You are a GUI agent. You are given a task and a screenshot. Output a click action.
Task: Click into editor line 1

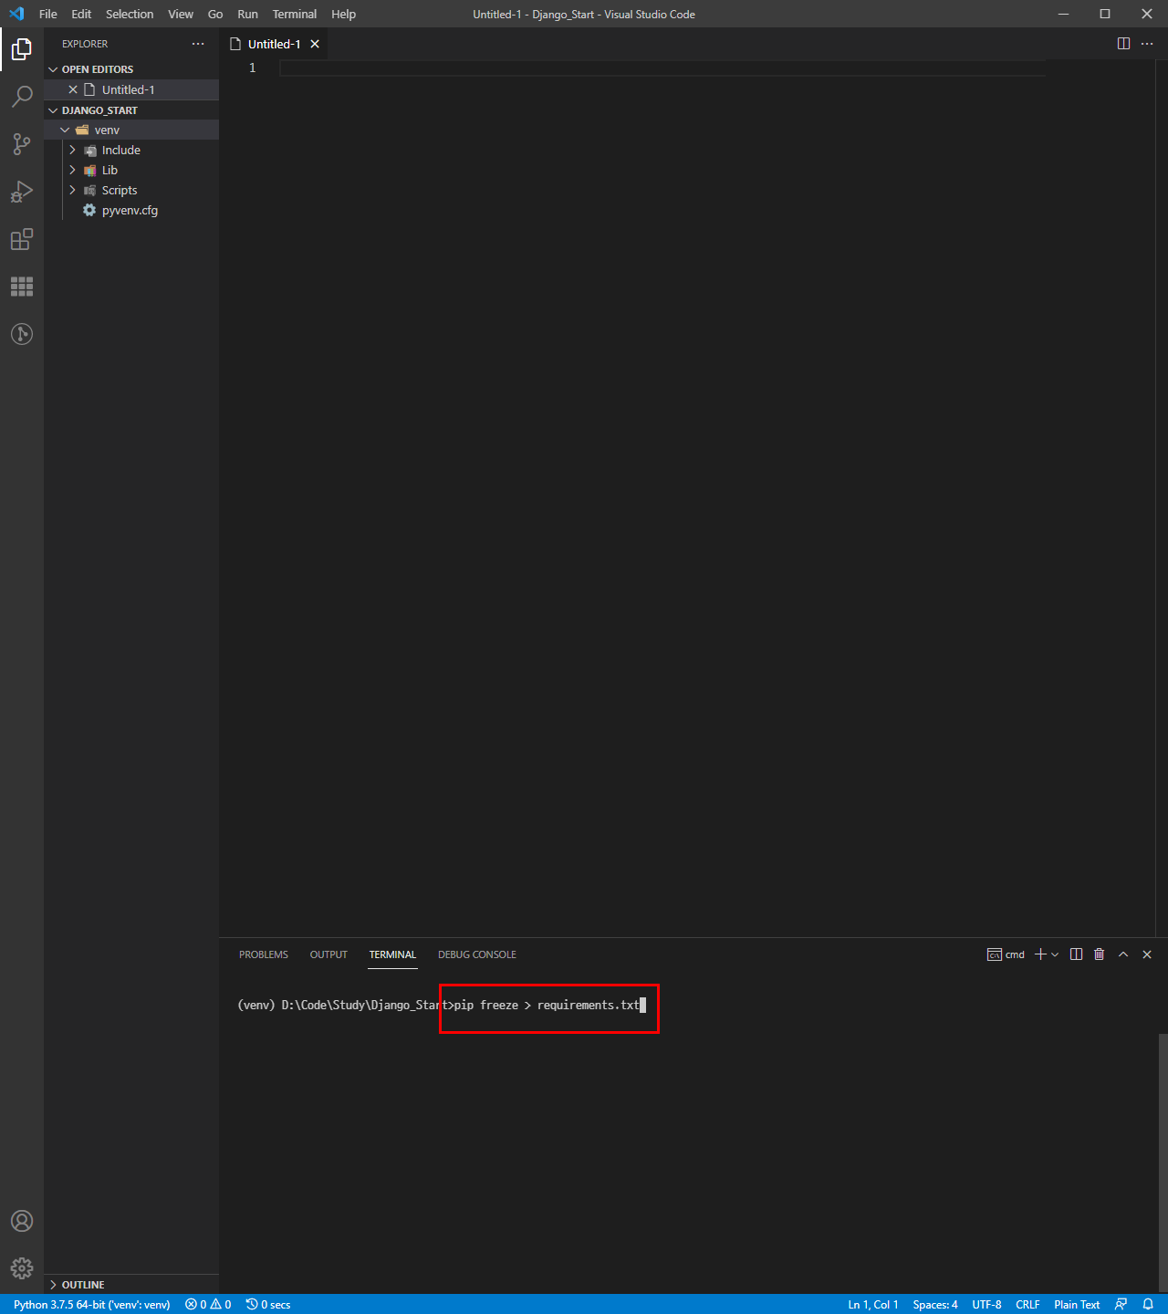tap(662, 68)
